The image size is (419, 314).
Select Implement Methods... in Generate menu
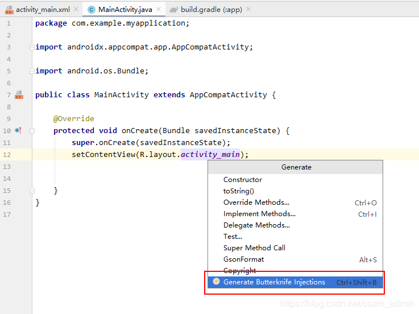(x=295, y=214)
